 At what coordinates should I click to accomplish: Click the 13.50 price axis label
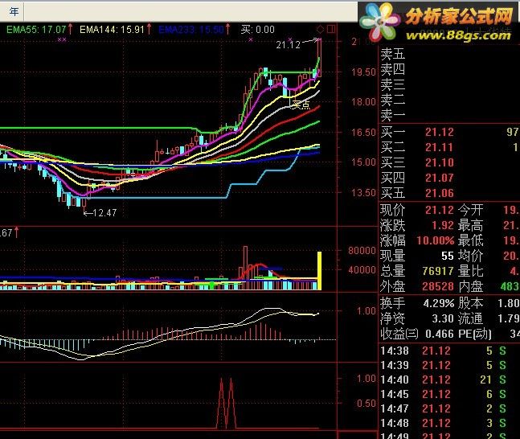click(363, 193)
